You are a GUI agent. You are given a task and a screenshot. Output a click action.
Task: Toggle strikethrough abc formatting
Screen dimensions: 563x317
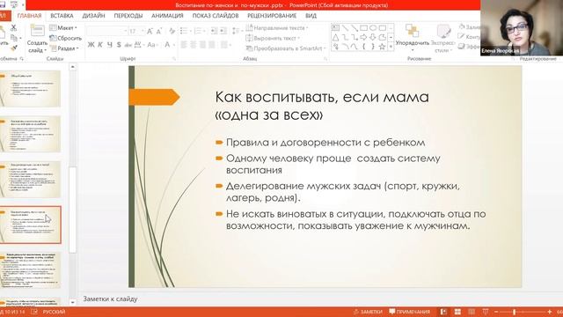[x=128, y=45]
